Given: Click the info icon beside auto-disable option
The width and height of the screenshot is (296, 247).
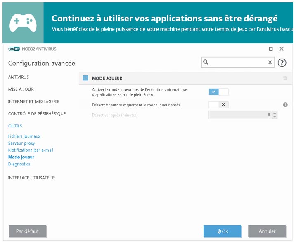Looking at the screenshot, I should pyautogui.click(x=285, y=105).
